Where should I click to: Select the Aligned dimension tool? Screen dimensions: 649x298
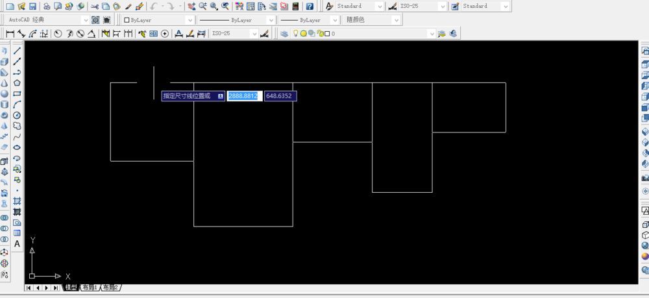click(x=21, y=34)
